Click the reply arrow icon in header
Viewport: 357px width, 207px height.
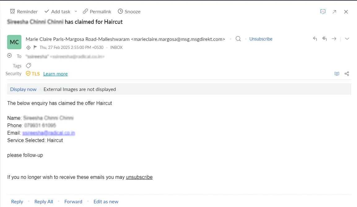coord(315,39)
